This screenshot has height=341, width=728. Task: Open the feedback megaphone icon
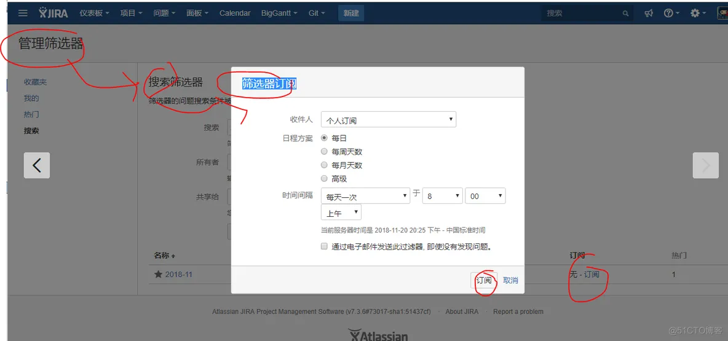[x=649, y=14]
